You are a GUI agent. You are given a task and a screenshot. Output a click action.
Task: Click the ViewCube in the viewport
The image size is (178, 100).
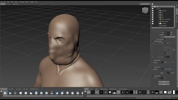(145, 10)
